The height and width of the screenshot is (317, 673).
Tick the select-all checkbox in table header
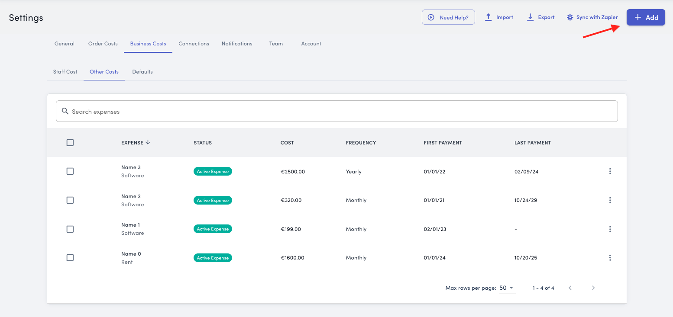pyautogui.click(x=70, y=143)
